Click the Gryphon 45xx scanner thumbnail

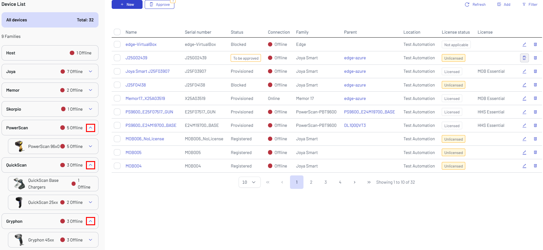[x=20, y=240]
